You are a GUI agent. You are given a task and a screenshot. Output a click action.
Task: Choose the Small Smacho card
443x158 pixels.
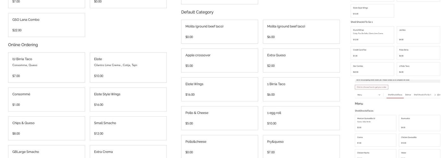click(128, 128)
